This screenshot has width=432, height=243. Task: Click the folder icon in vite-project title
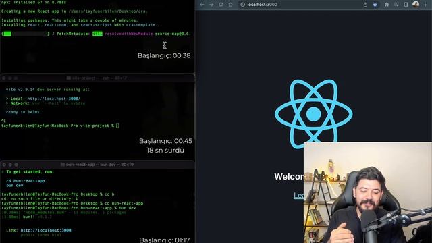coord(69,78)
